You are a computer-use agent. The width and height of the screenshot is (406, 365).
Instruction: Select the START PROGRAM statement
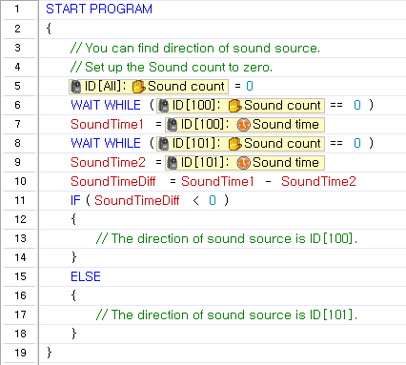tap(99, 9)
